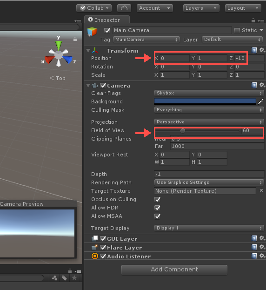Viewport: 266px width, 290px height.
Task: Disable the GUI Layer checkbox
Action: pos(103,239)
